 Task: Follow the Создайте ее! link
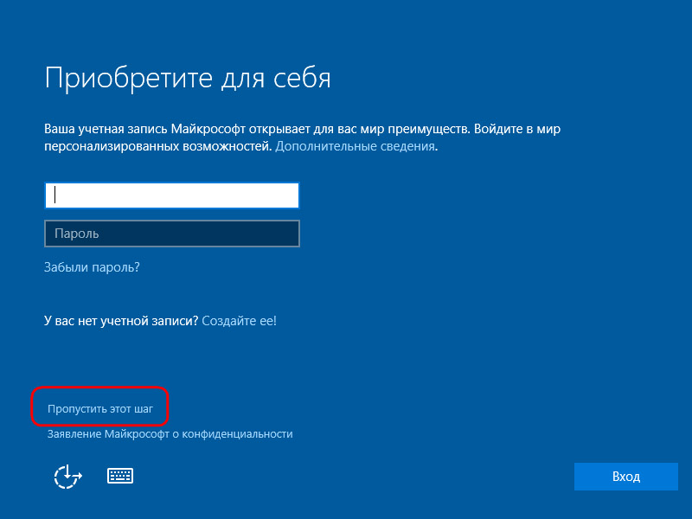coord(240,321)
